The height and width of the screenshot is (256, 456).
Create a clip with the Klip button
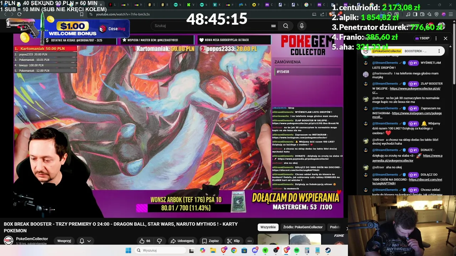point(233,241)
